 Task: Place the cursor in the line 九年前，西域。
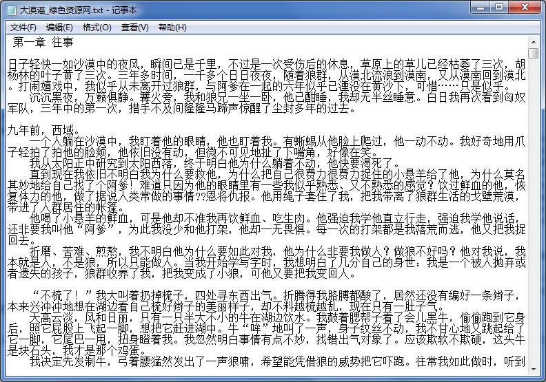pos(43,130)
